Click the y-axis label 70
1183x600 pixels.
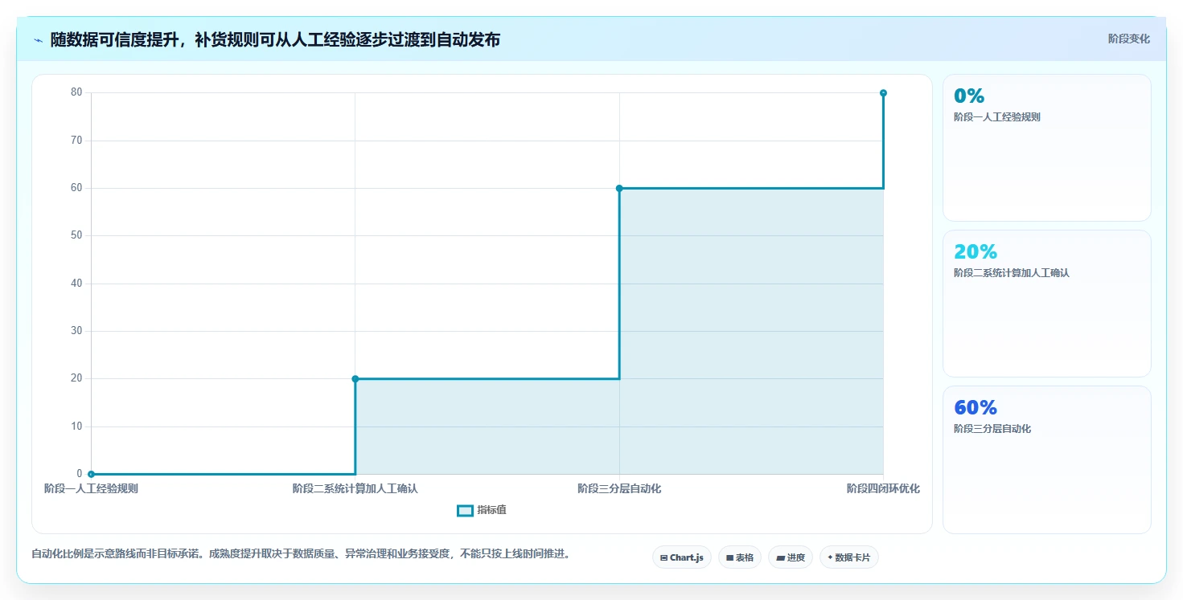pyautogui.click(x=76, y=140)
